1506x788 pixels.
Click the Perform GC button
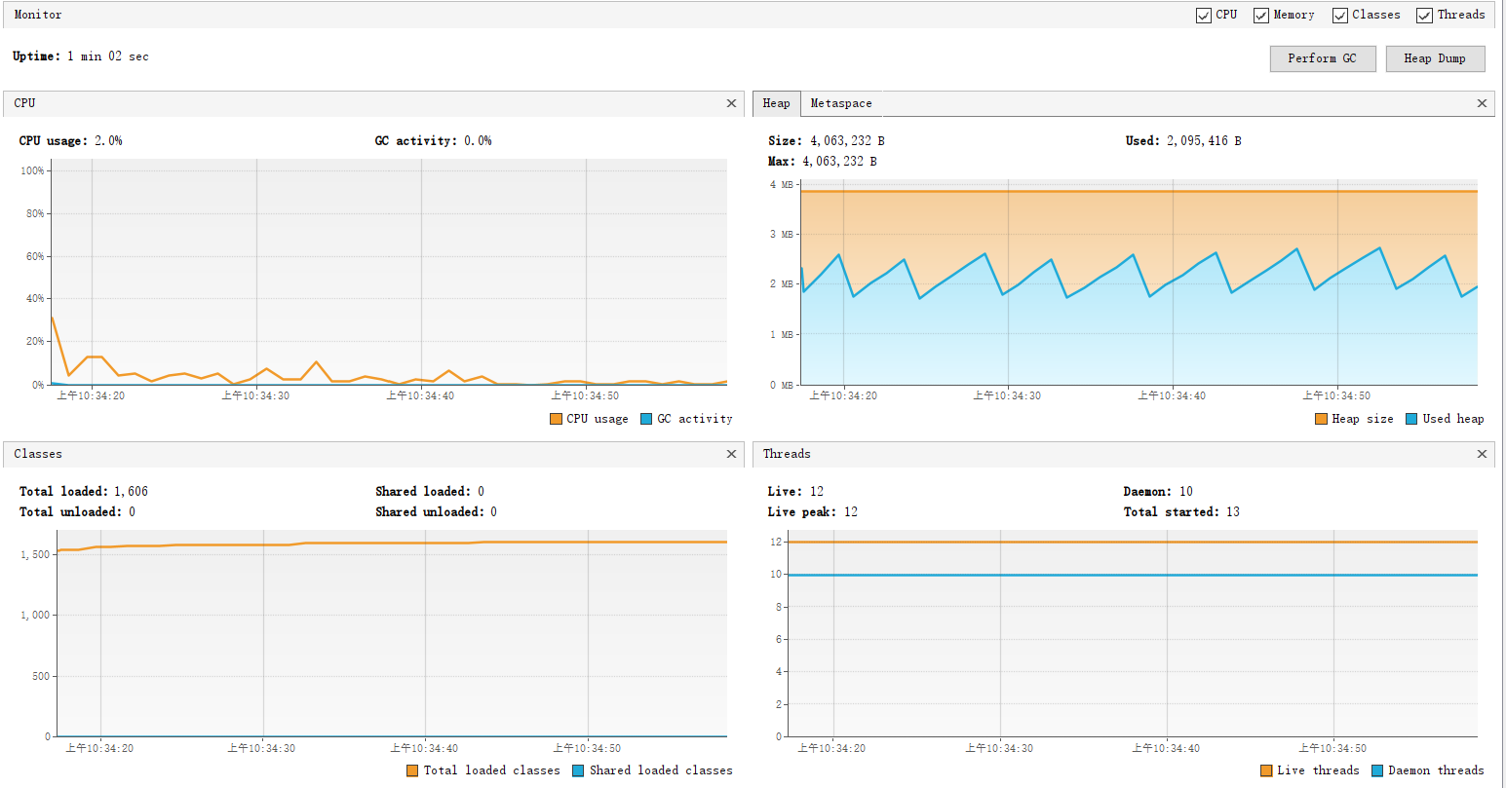[x=1322, y=58]
